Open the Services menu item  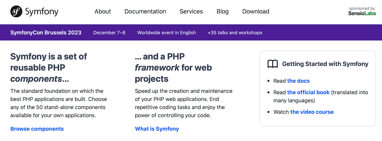click(191, 11)
